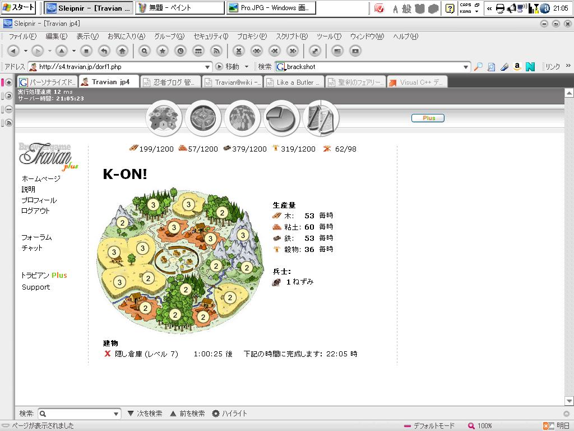Click the magnifier search-go icon by search box

pos(478,67)
